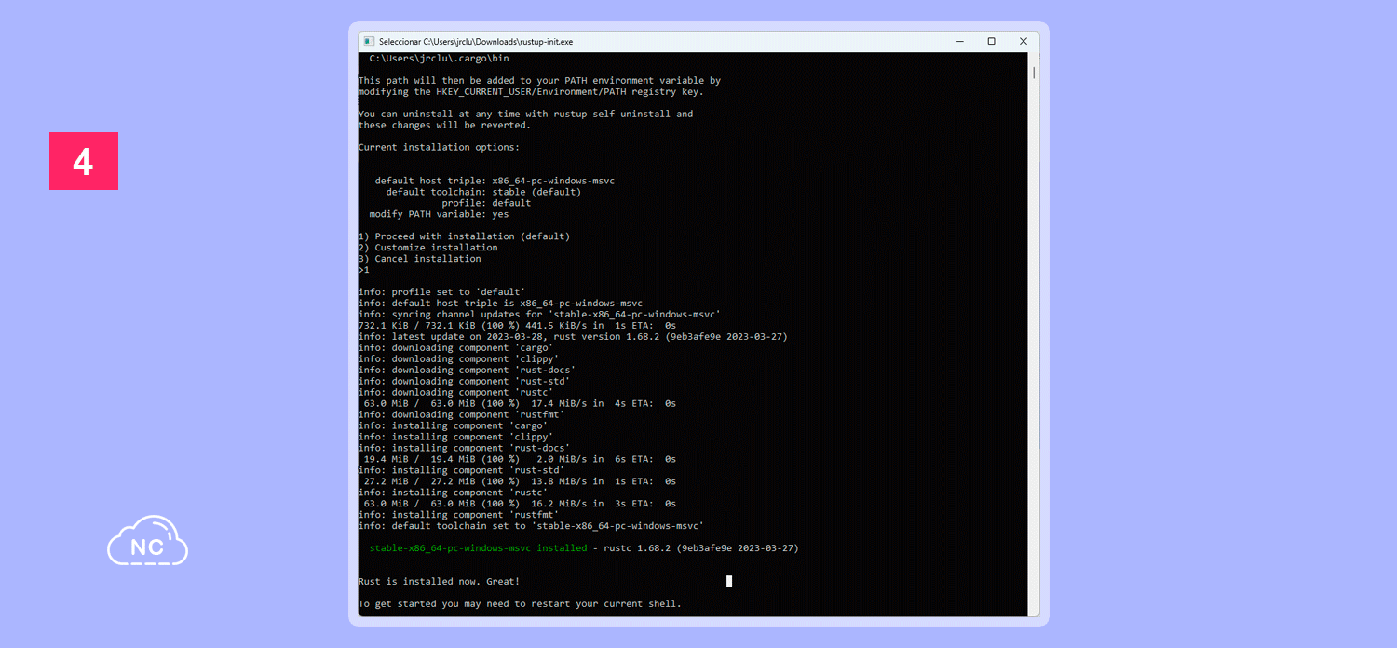Image resolution: width=1397 pixels, height=648 pixels.
Task: Click 'Rust is installed now. Great!' line
Action: click(x=439, y=583)
